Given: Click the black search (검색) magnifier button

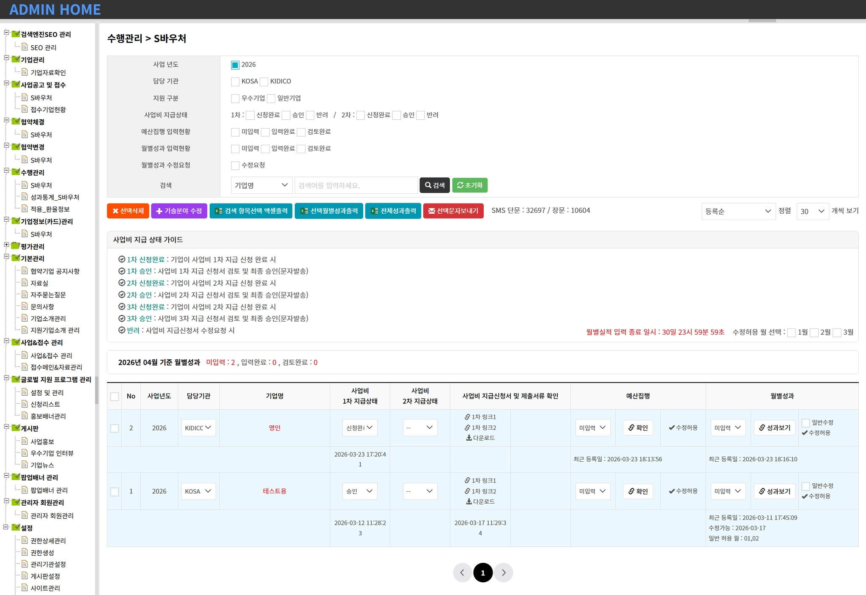Looking at the screenshot, I should point(434,185).
